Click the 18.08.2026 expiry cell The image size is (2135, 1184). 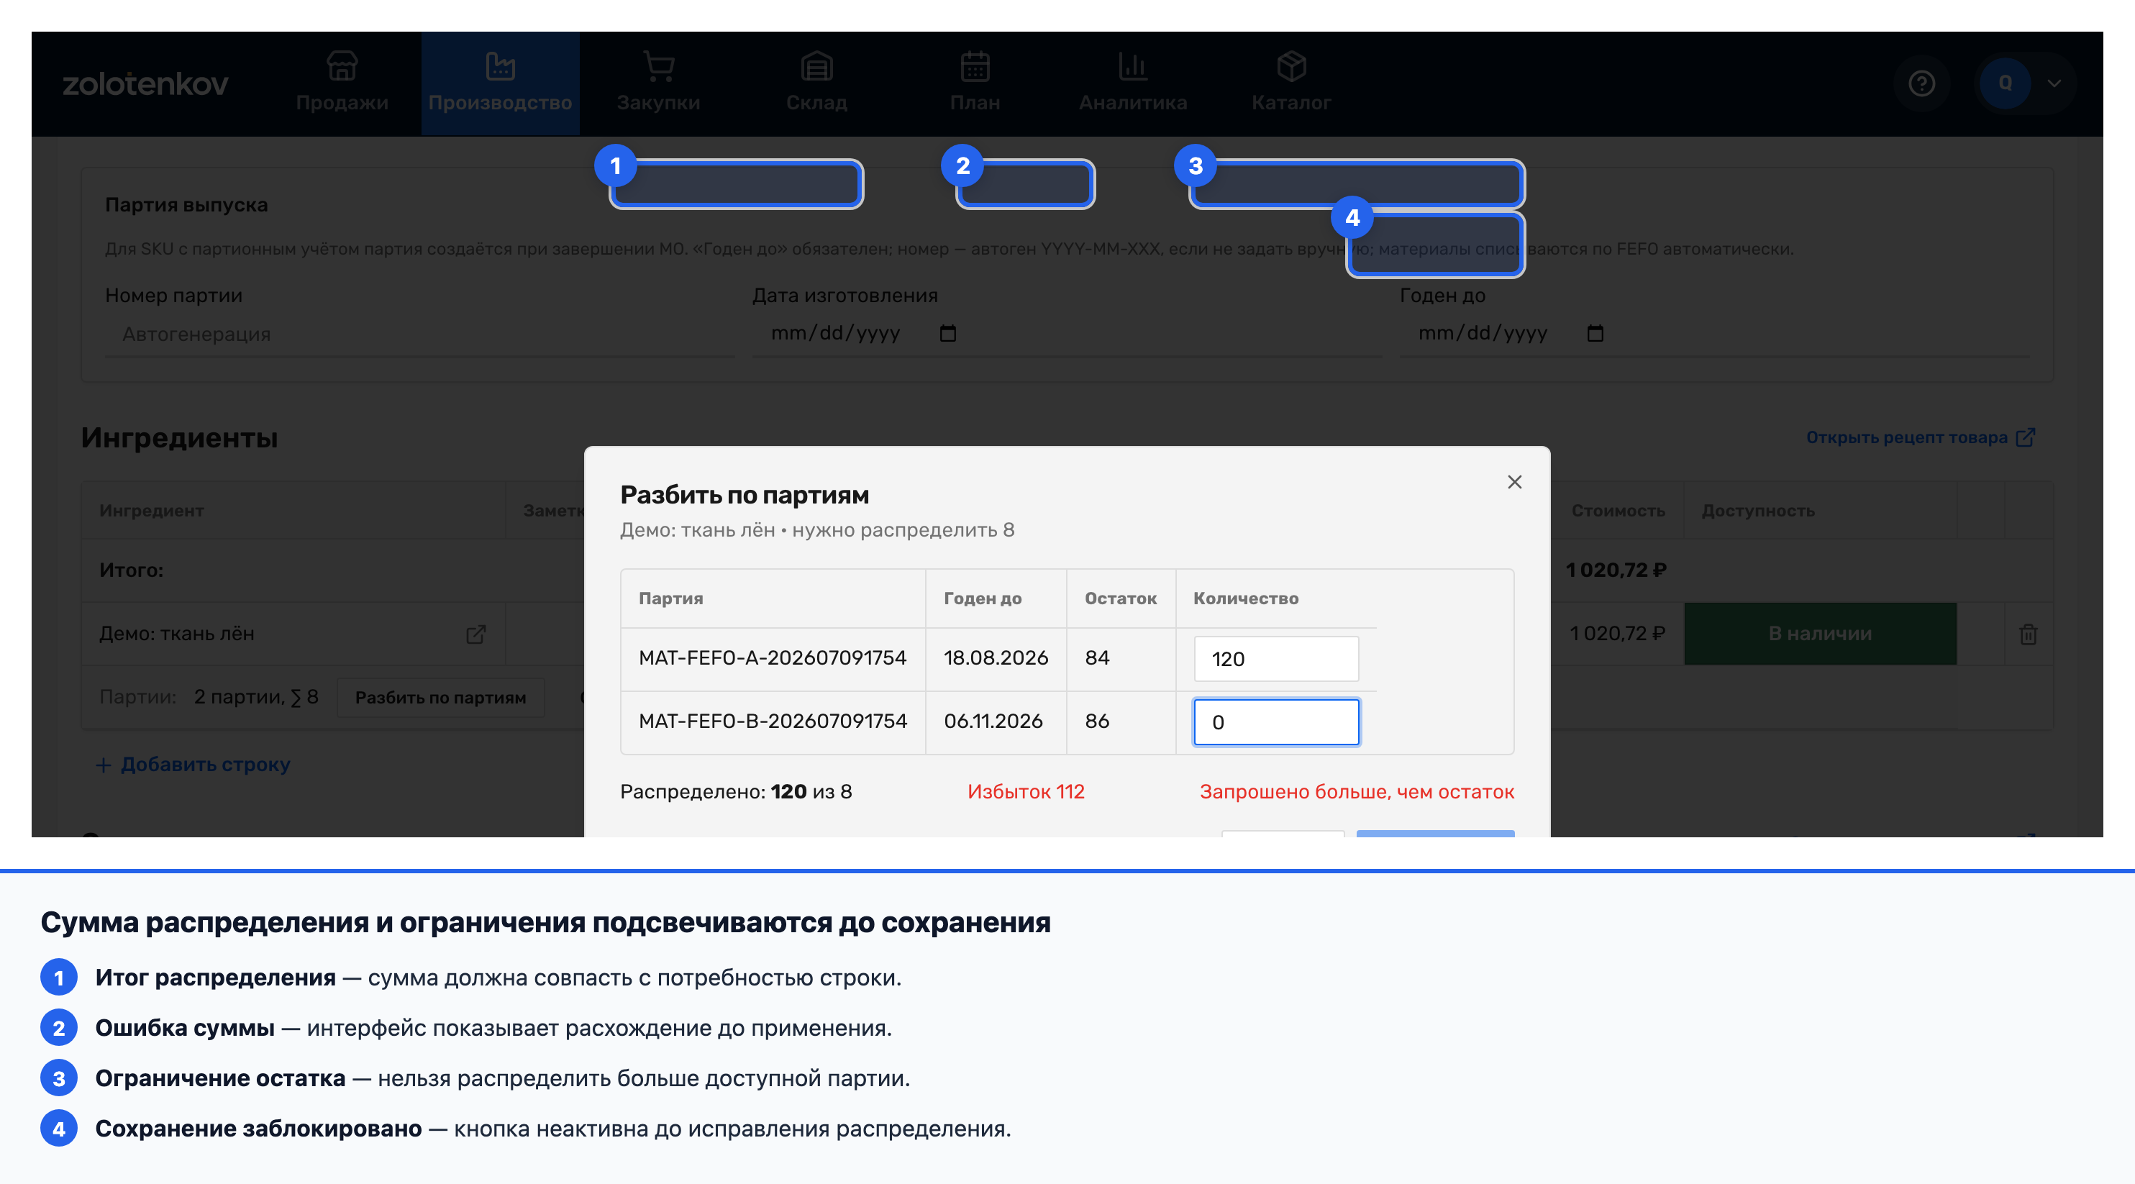pos(996,658)
